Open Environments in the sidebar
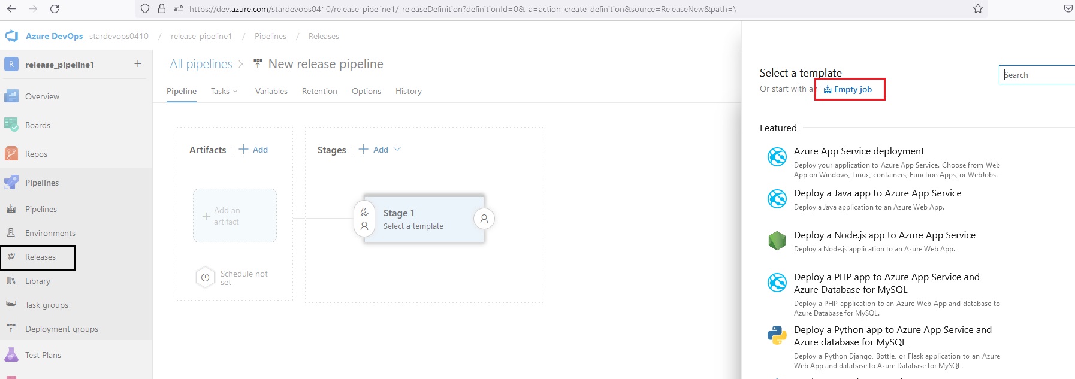This screenshot has width=1075, height=379. [x=50, y=233]
